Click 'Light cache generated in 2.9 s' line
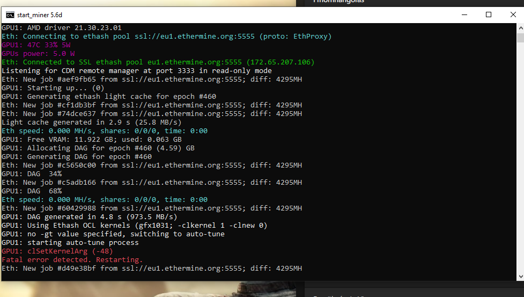Image resolution: width=524 pixels, height=297 pixels. 92,122
